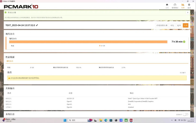Click the dark round app icon in taskbar
Screen dimensions: 196x123
coord(116,120)
